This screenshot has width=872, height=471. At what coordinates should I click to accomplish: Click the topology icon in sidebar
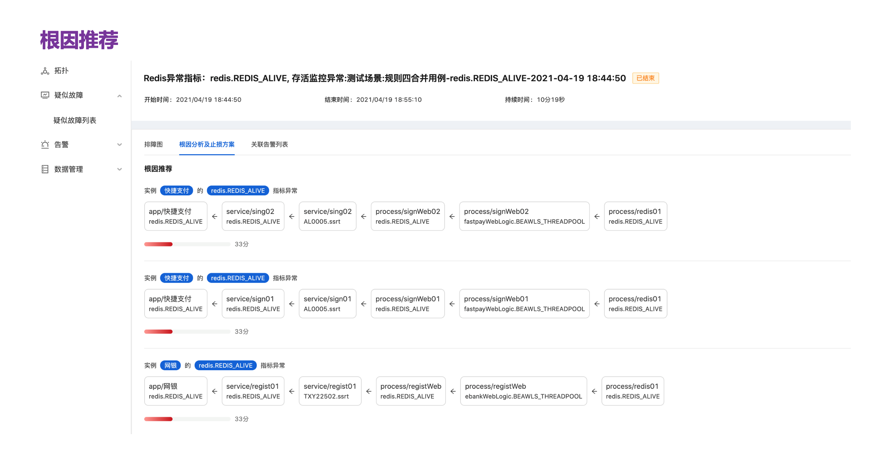tap(45, 71)
